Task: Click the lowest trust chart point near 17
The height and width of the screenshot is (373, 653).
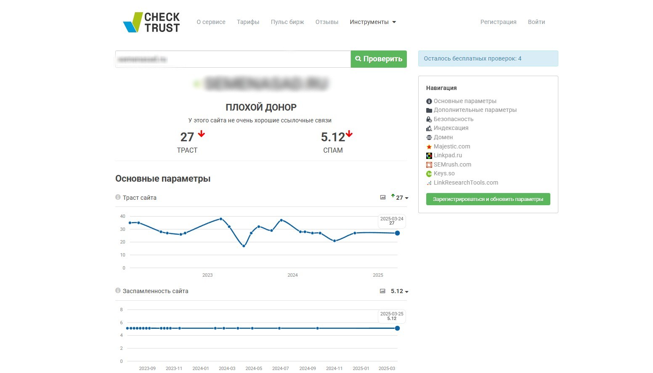Action: click(x=244, y=246)
